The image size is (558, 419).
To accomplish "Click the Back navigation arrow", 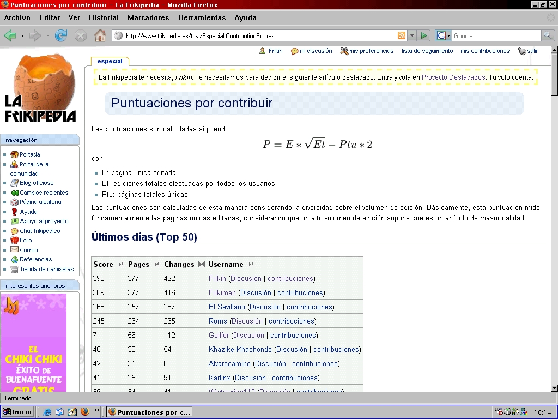I will pos(10,36).
